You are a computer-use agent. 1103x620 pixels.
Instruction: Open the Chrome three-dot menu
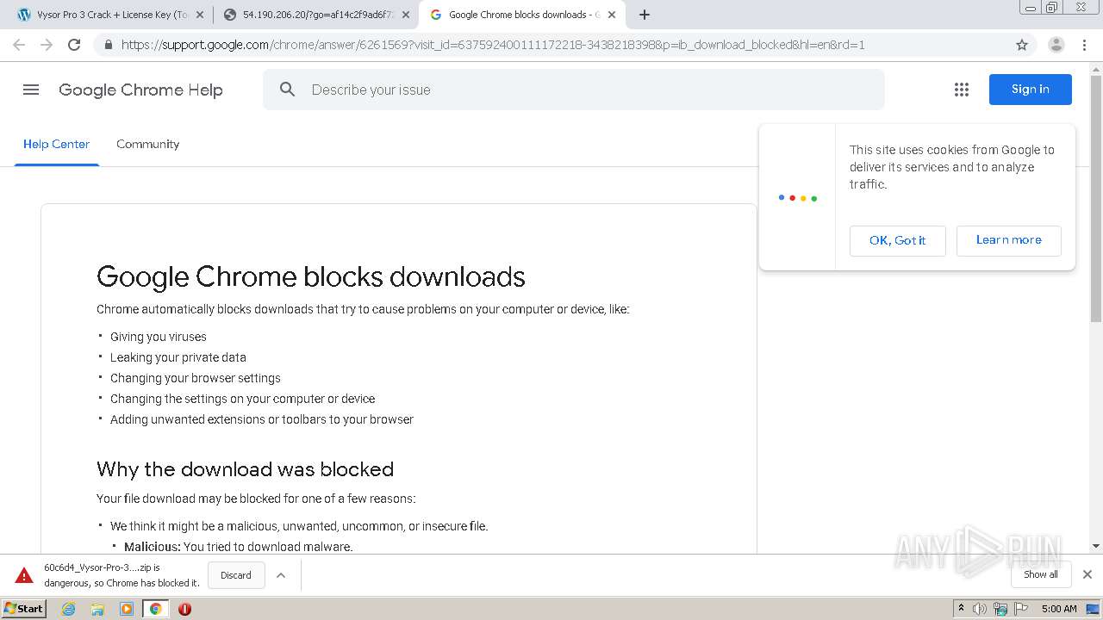click(x=1084, y=45)
